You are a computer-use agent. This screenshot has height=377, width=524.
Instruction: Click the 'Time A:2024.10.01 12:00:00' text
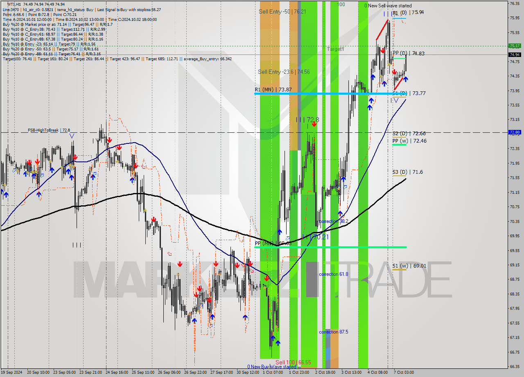coord(27,19)
